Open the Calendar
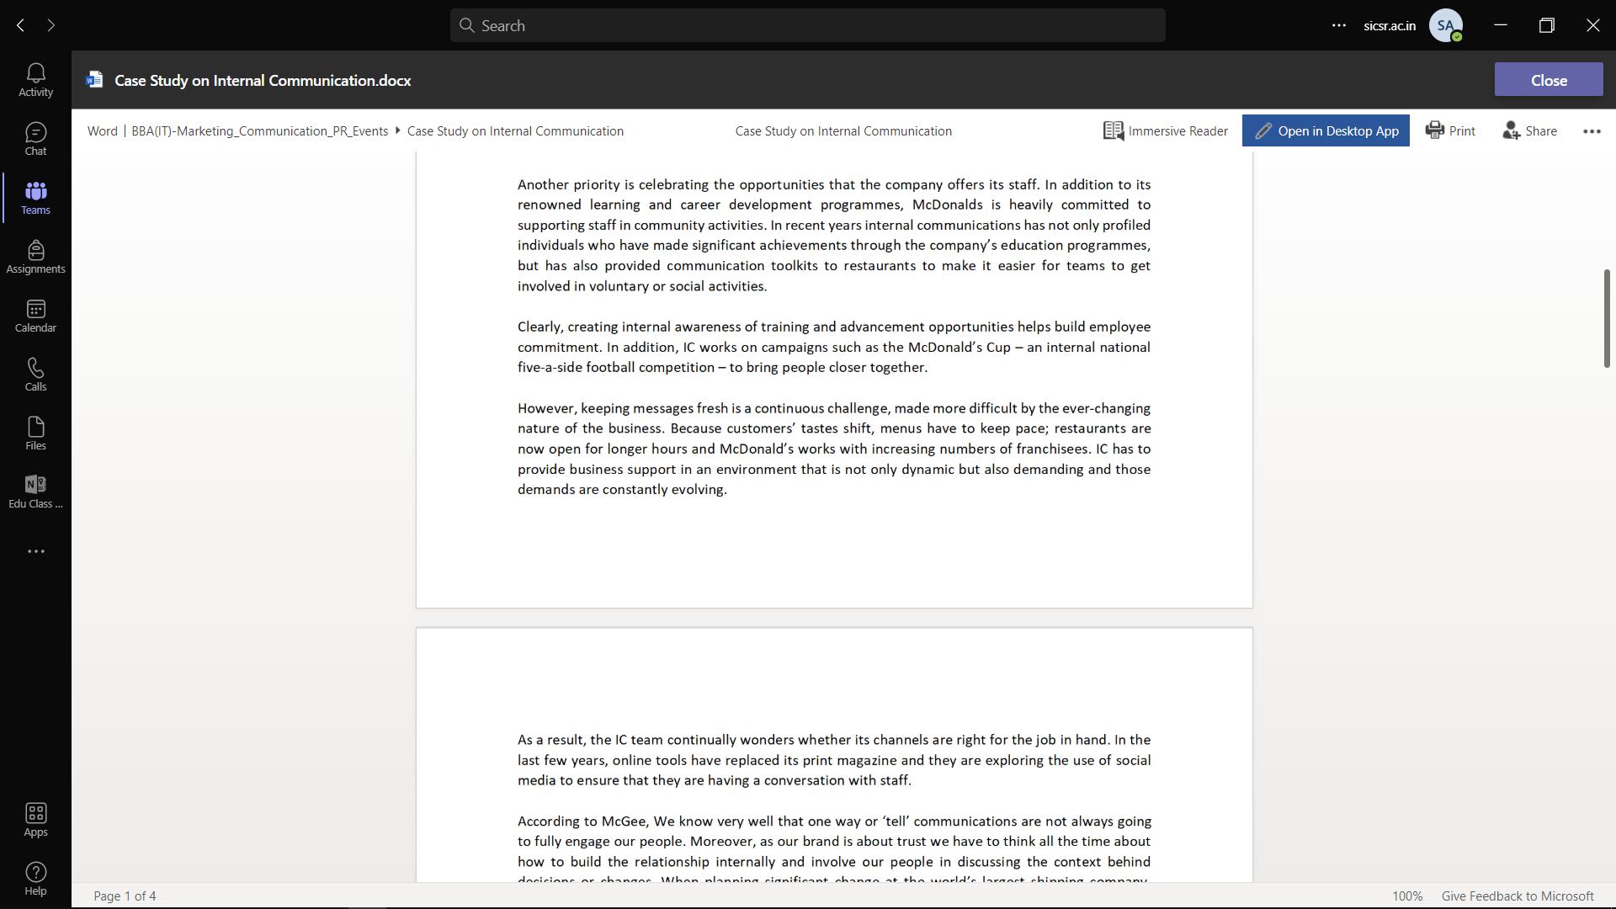 [35, 315]
